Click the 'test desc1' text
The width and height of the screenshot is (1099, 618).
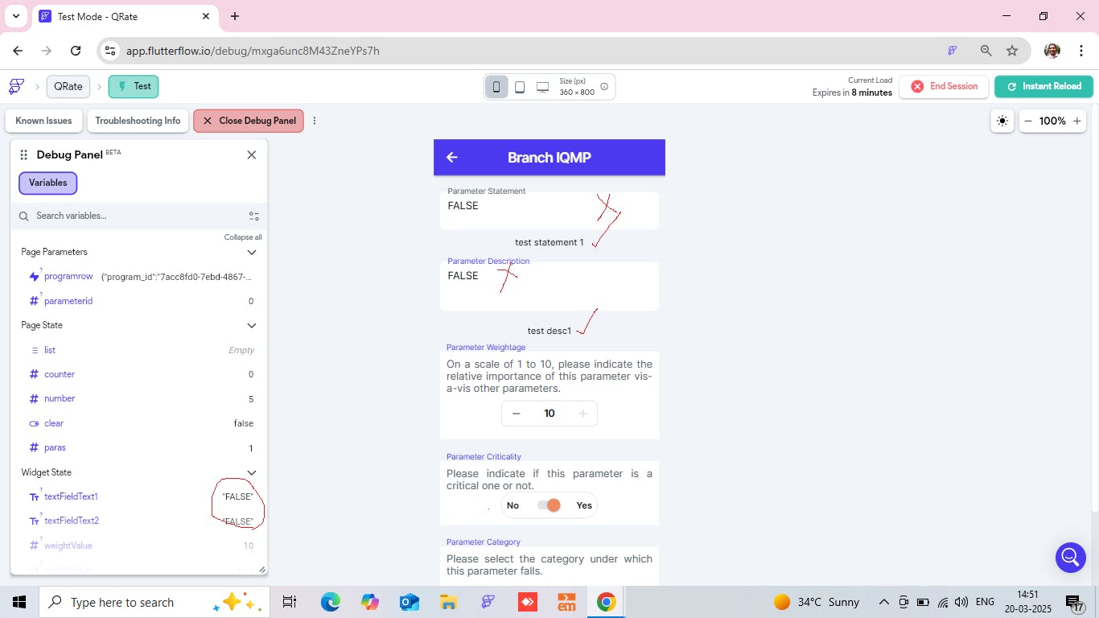click(549, 331)
